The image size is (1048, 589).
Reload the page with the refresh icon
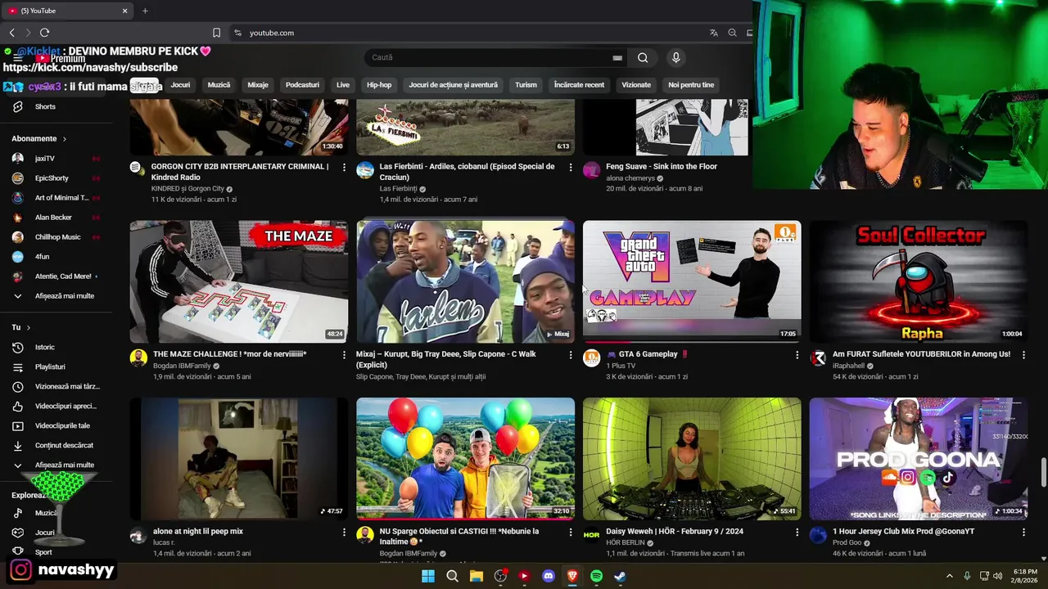(44, 33)
